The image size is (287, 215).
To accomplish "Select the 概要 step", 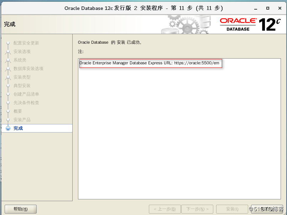I will [17, 111].
